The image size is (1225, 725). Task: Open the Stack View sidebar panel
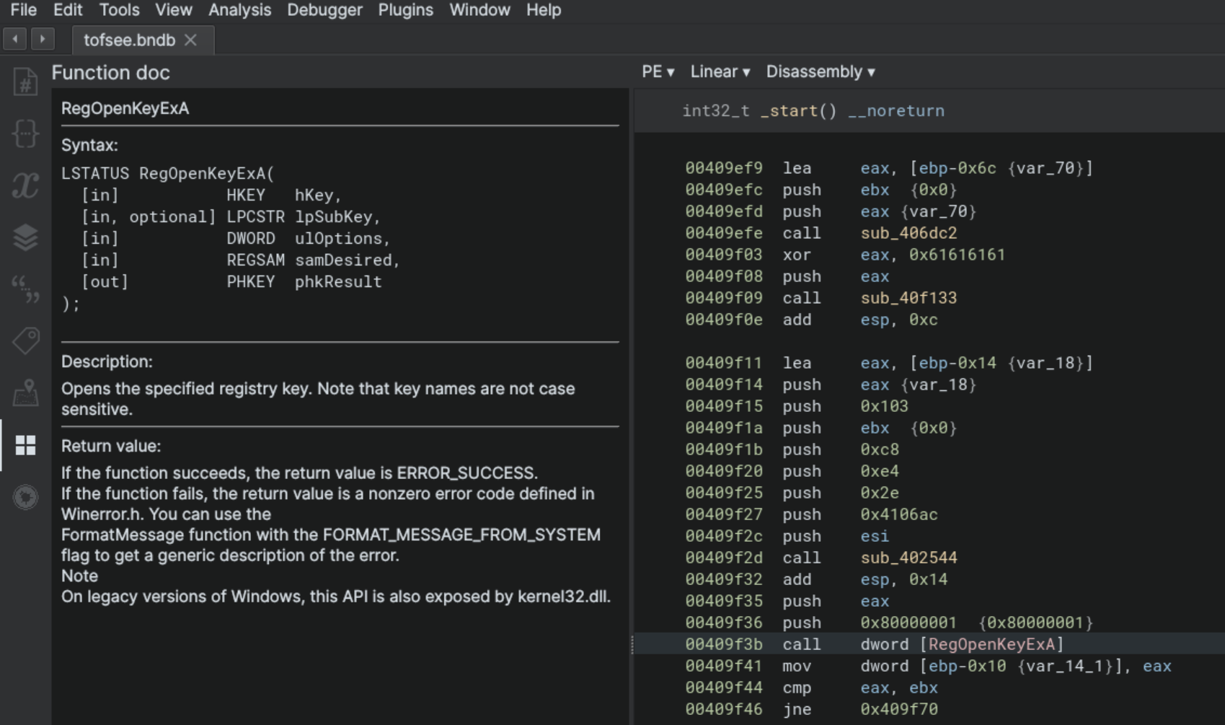25,239
